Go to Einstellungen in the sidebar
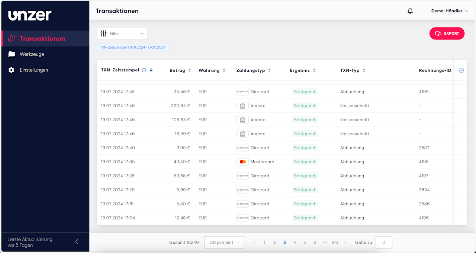Image resolution: width=476 pixels, height=253 pixels. coord(34,70)
